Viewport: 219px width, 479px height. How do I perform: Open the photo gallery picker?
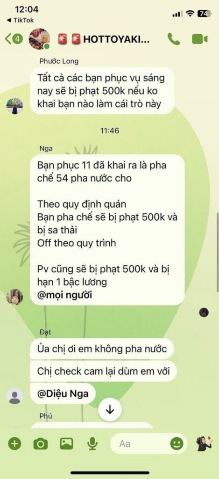click(66, 443)
